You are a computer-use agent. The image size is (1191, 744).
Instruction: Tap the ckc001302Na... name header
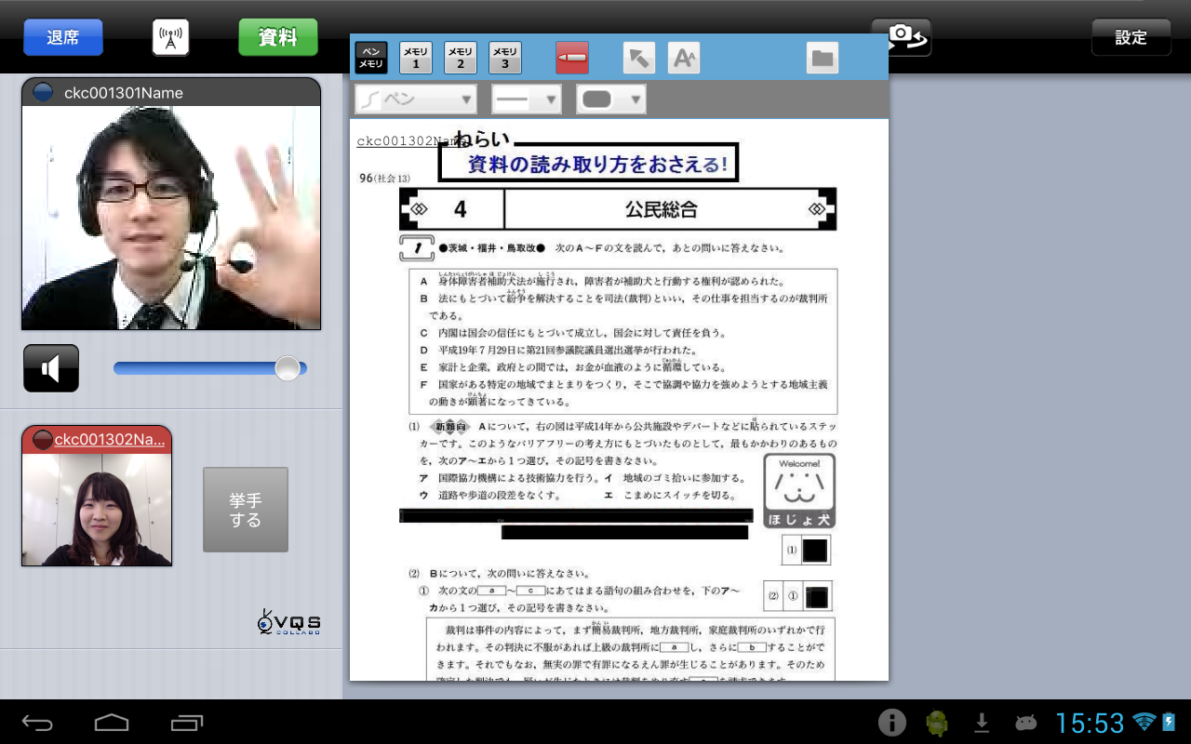(97, 439)
